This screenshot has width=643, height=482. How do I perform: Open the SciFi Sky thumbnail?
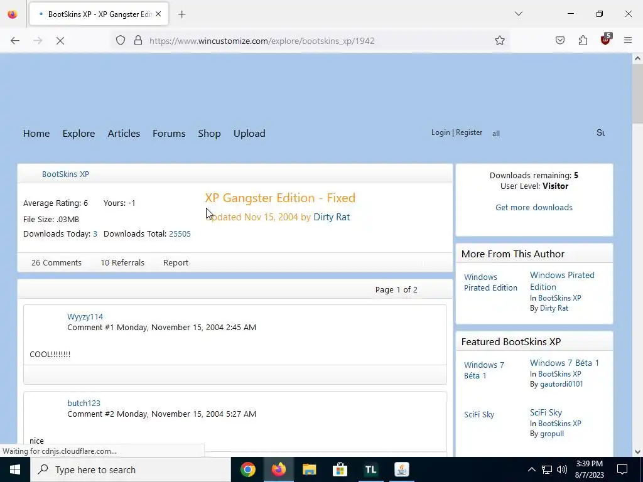[x=479, y=415]
